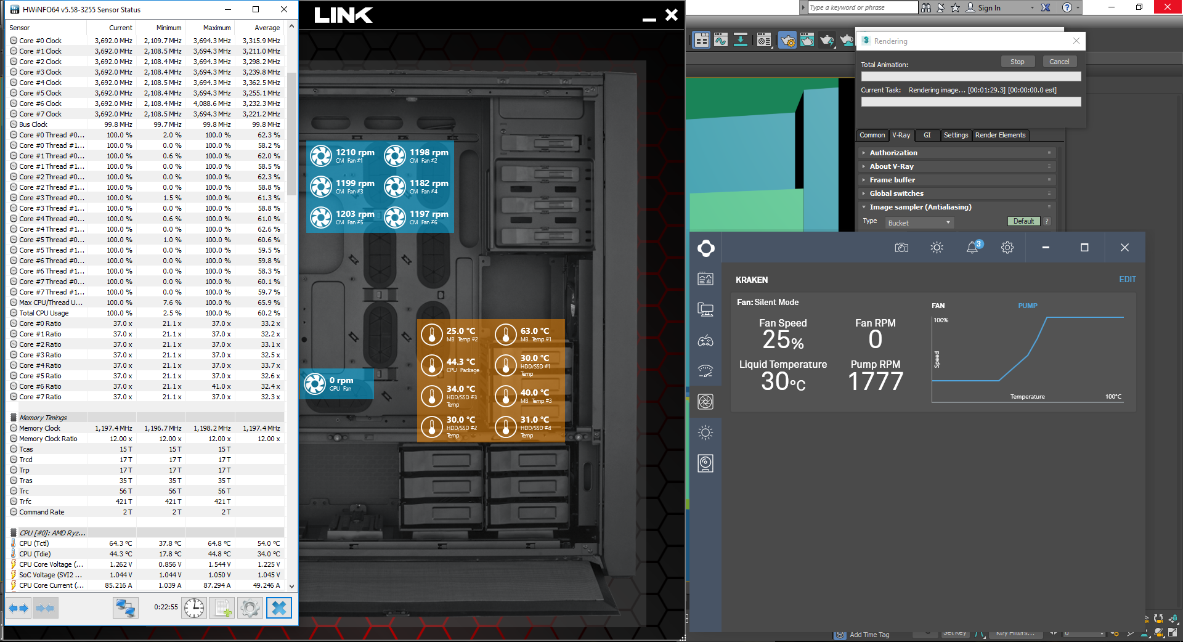This screenshot has height=642, width=1183.
Task: Open CAM notifications bell with badge 3
Action: tap(974, 247)
